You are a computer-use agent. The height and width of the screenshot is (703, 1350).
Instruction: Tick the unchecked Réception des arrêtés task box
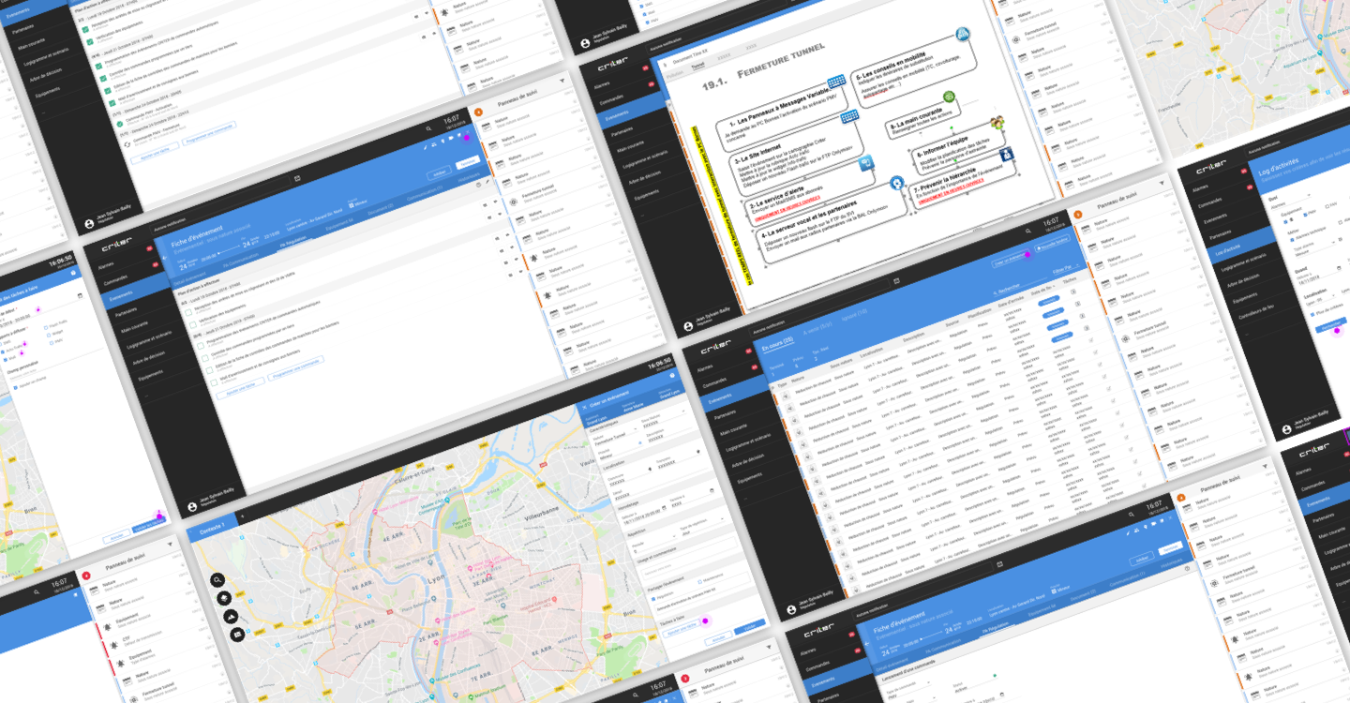(188, 311)
